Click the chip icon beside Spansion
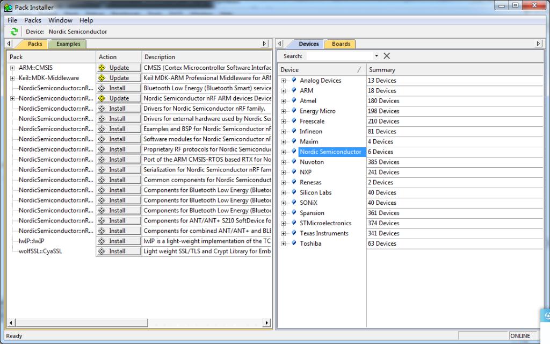The width and height of the screenshot is (550, 344). point(294,212)
